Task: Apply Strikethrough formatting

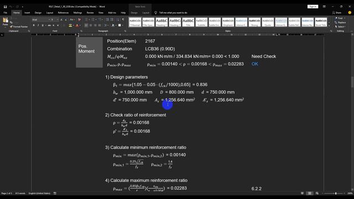Action: (x=49, y=25)
